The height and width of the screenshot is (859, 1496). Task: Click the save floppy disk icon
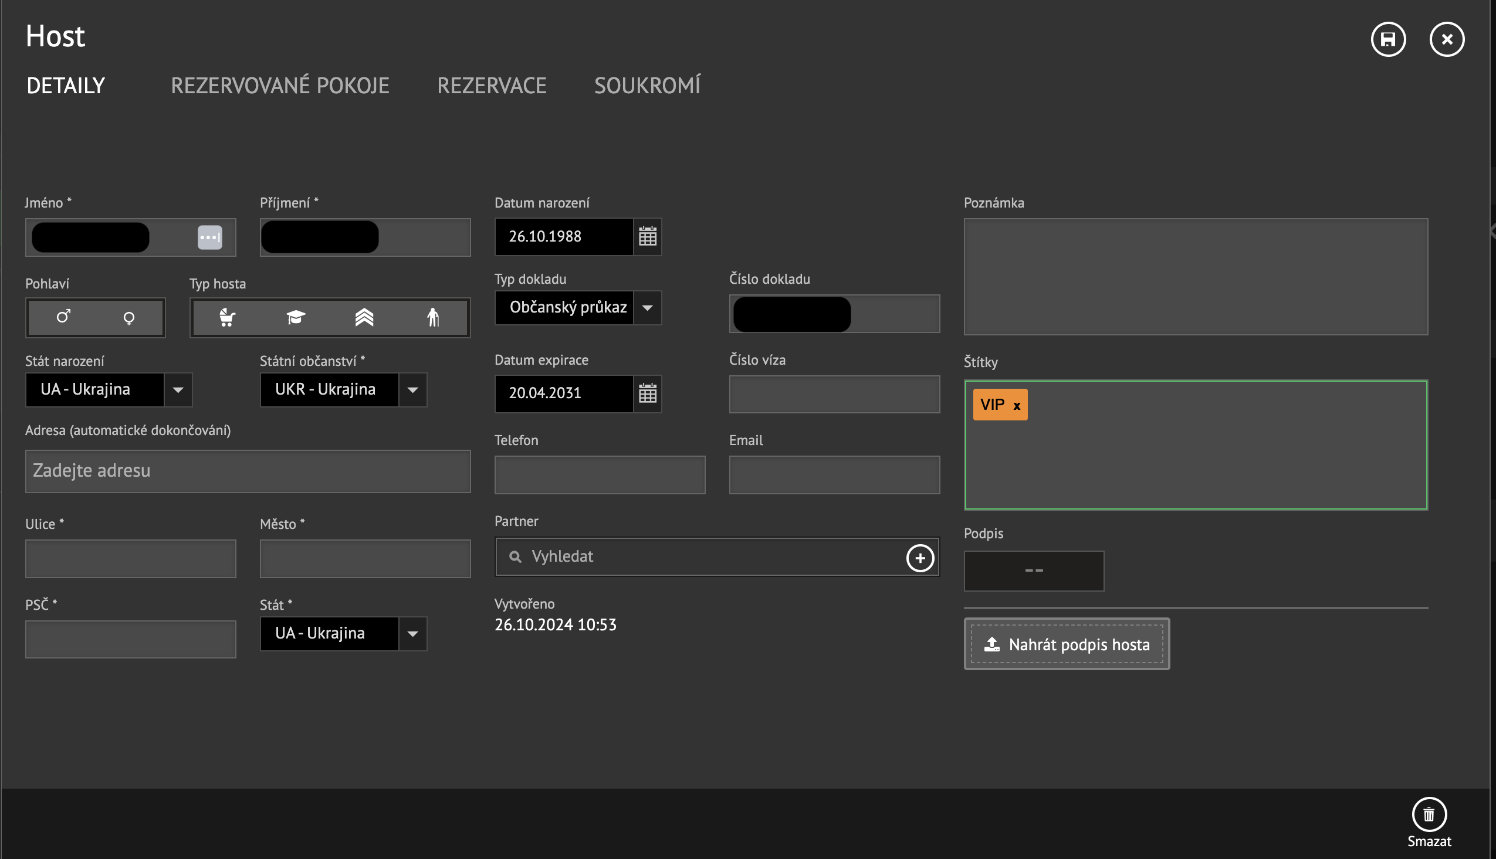point(1388,39)
